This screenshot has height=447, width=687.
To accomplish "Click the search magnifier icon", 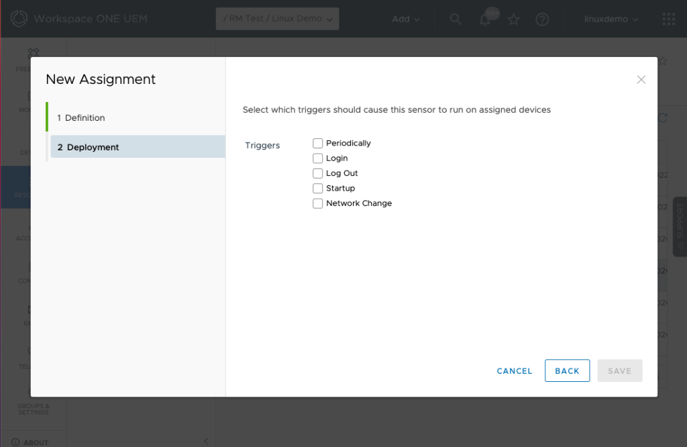I will pos(456,19).
